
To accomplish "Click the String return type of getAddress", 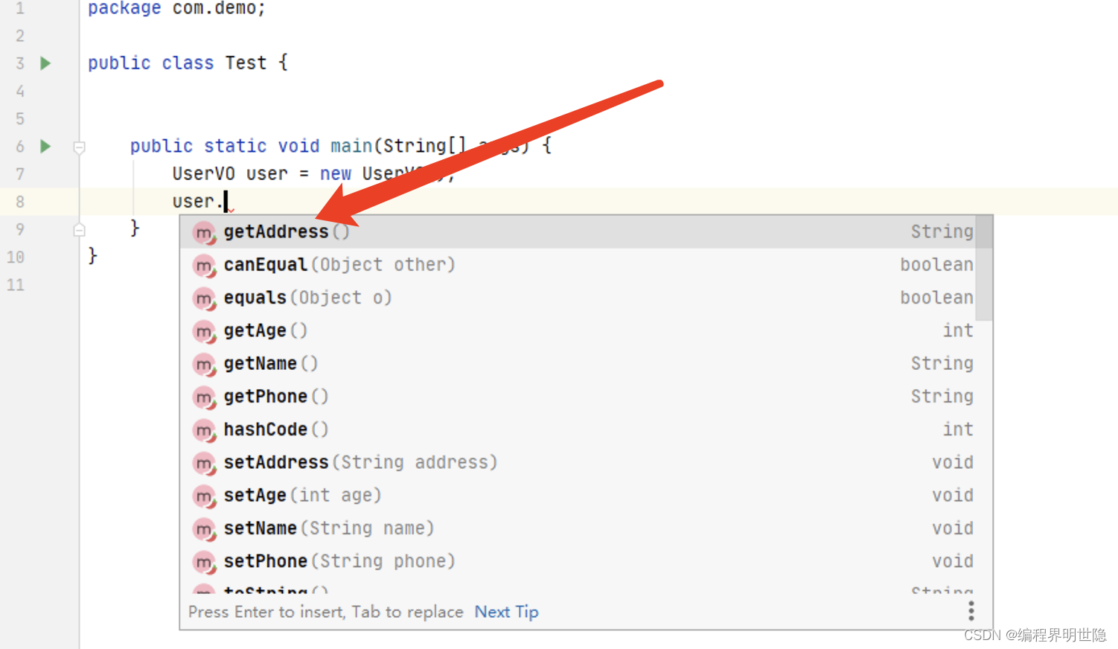I will (942, 232).
